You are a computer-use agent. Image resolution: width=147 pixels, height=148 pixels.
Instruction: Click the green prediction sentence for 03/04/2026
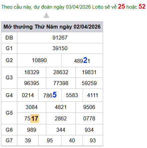pyautogui.click(x=73, y=7)
